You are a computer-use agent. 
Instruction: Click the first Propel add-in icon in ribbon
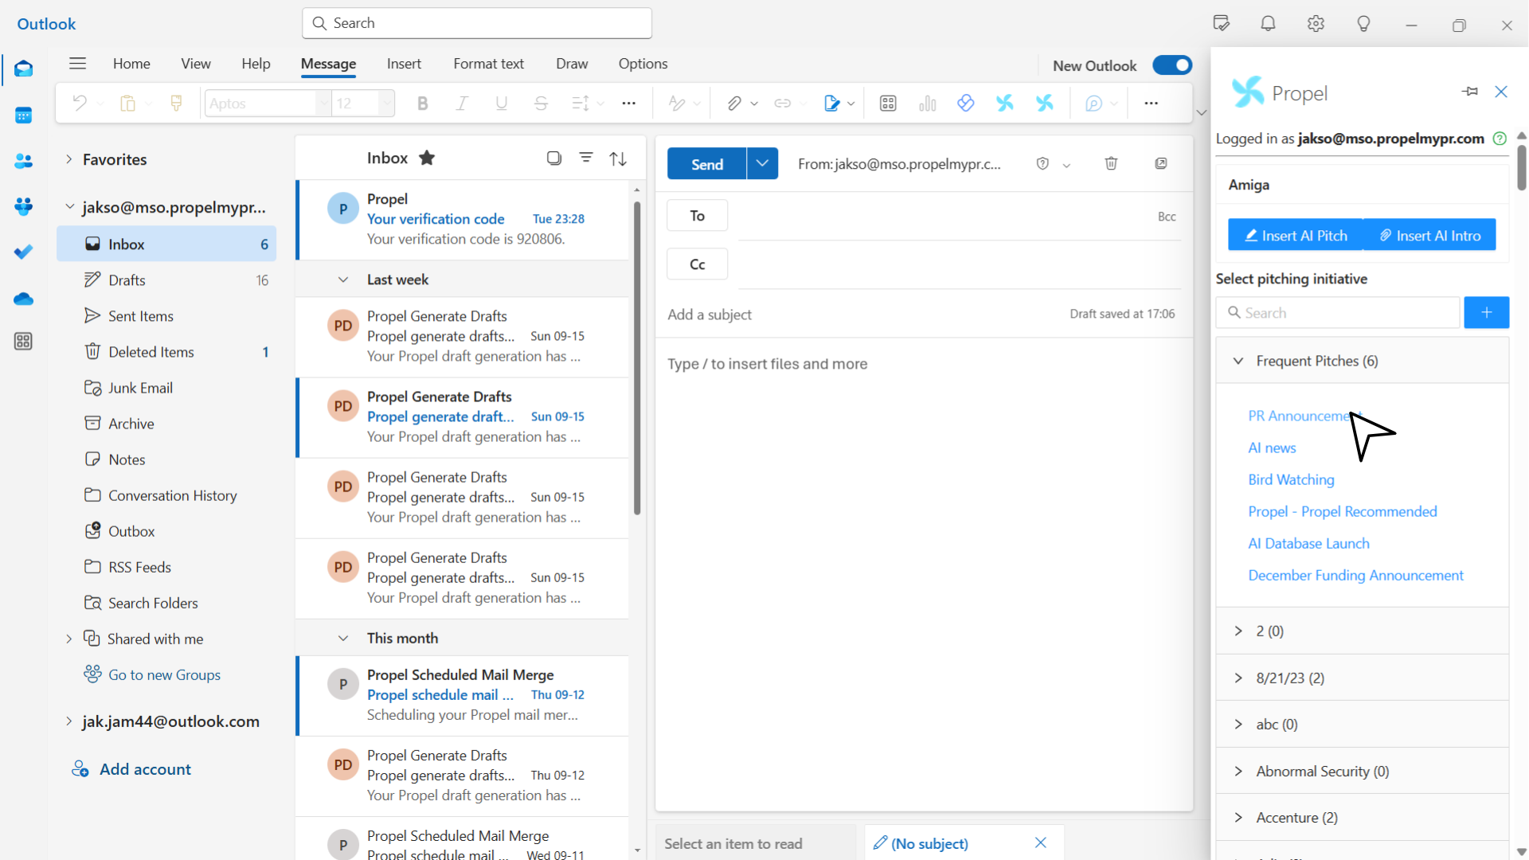click(1005, 103)
